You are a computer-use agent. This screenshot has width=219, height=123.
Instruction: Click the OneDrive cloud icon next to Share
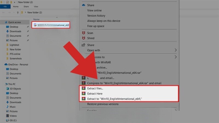click(83, 5)
